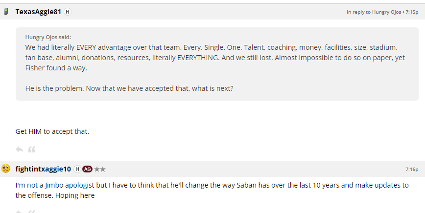
Task: Follow the "In reply to Hungry Ojos" link
Action: pyautogui.click(x=374, y=12)
